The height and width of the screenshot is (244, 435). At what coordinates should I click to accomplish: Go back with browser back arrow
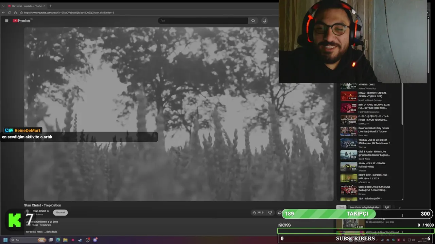(x=3, y=13)
